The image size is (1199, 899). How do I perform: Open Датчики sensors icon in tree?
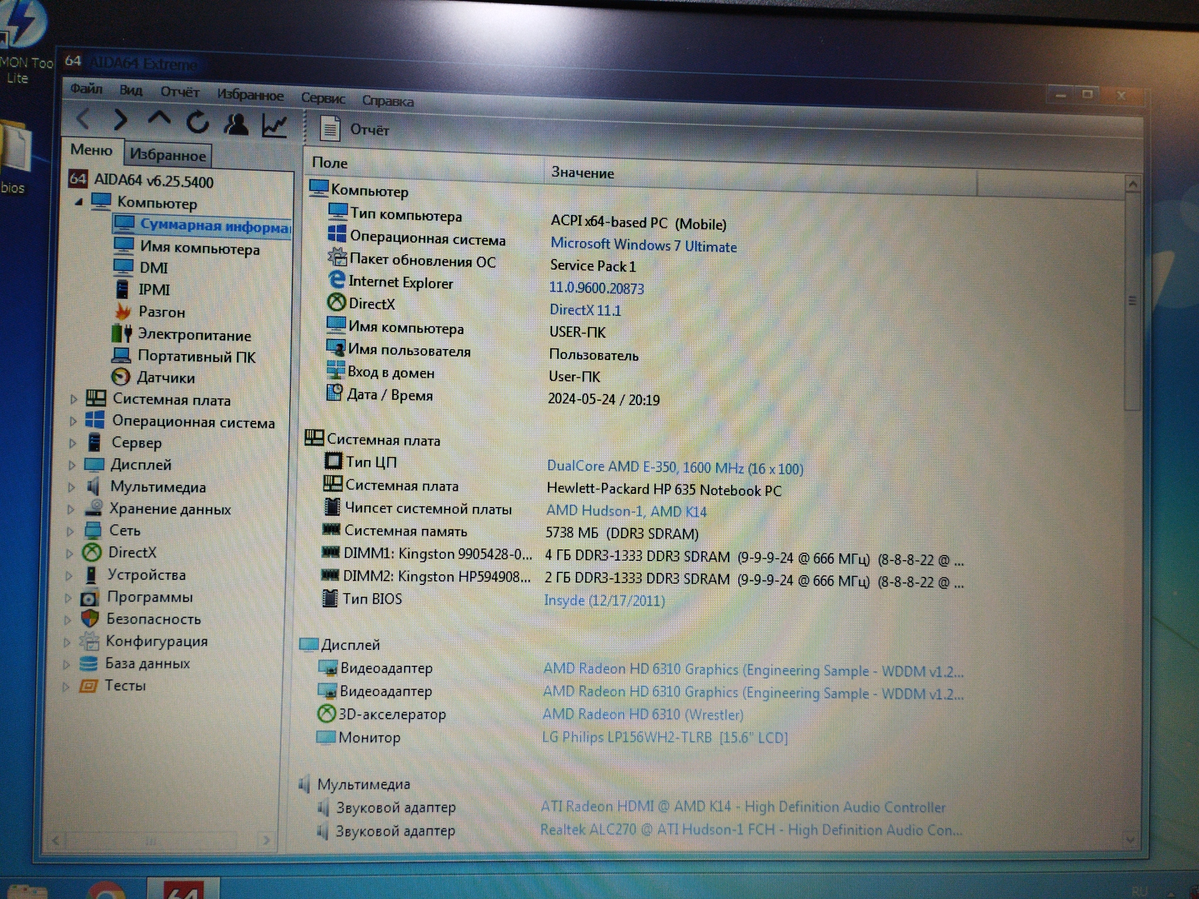120,376
